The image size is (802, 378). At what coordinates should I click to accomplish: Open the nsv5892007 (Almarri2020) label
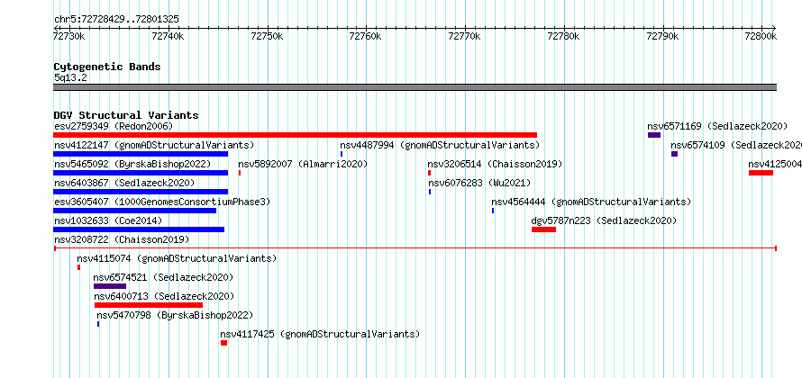(x=303, y=164)
